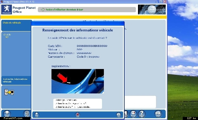Click the dialog's back arrow button

click(37, 115)
